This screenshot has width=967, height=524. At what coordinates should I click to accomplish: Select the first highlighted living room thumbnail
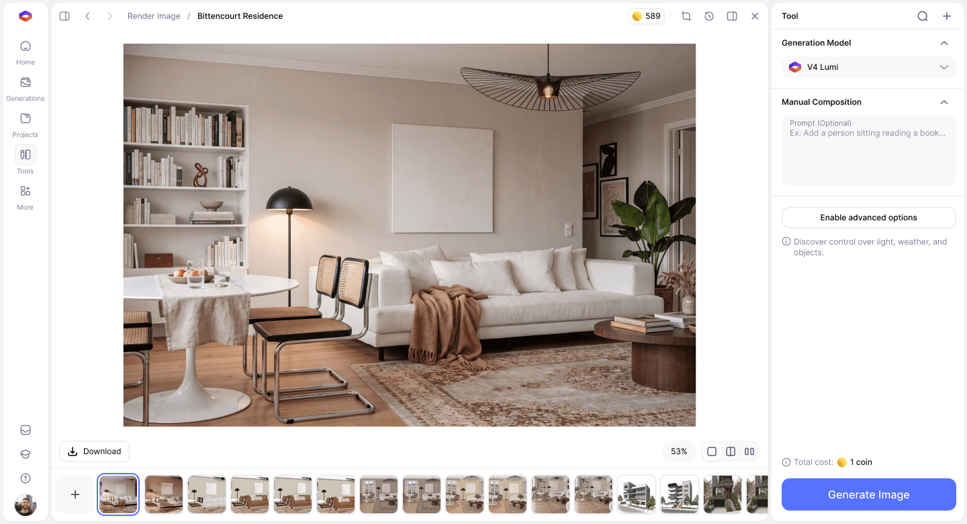118,494
